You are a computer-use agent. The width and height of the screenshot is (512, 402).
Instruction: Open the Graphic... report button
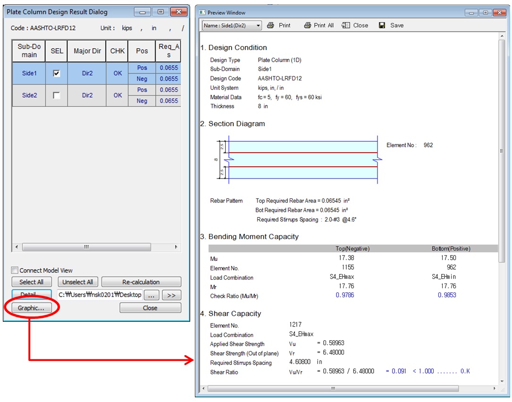tap(31, 308)
